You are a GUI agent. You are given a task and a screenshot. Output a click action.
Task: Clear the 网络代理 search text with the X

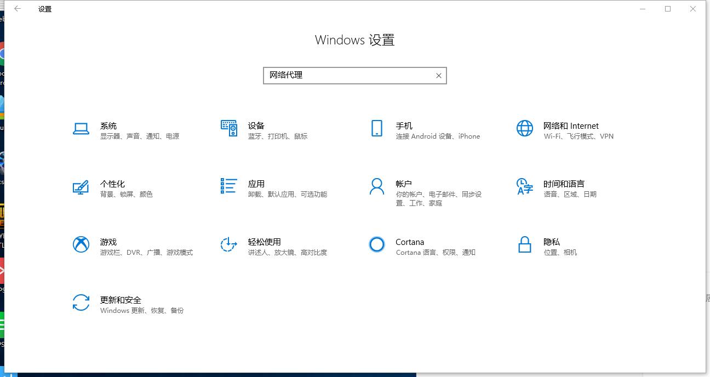pyautogui.click(x=438, y=76)
